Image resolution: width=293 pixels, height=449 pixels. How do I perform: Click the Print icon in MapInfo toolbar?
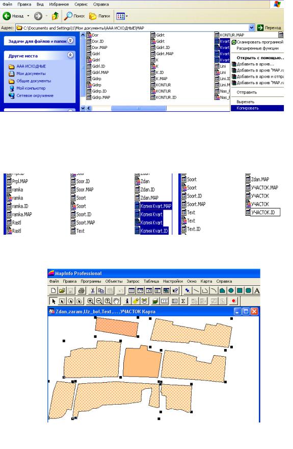[82, 291]
